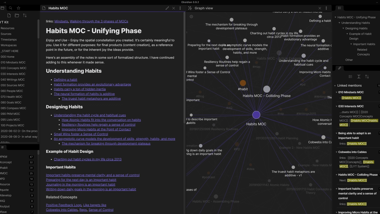Viewport: 380px width, 214px height.
Task: Close the Graph view pane
Action: (320, 8)
